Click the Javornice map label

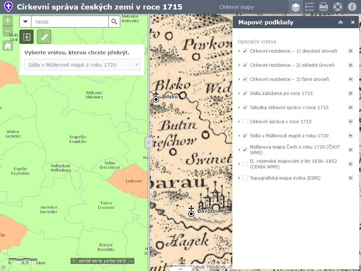(x=49, y=210)
